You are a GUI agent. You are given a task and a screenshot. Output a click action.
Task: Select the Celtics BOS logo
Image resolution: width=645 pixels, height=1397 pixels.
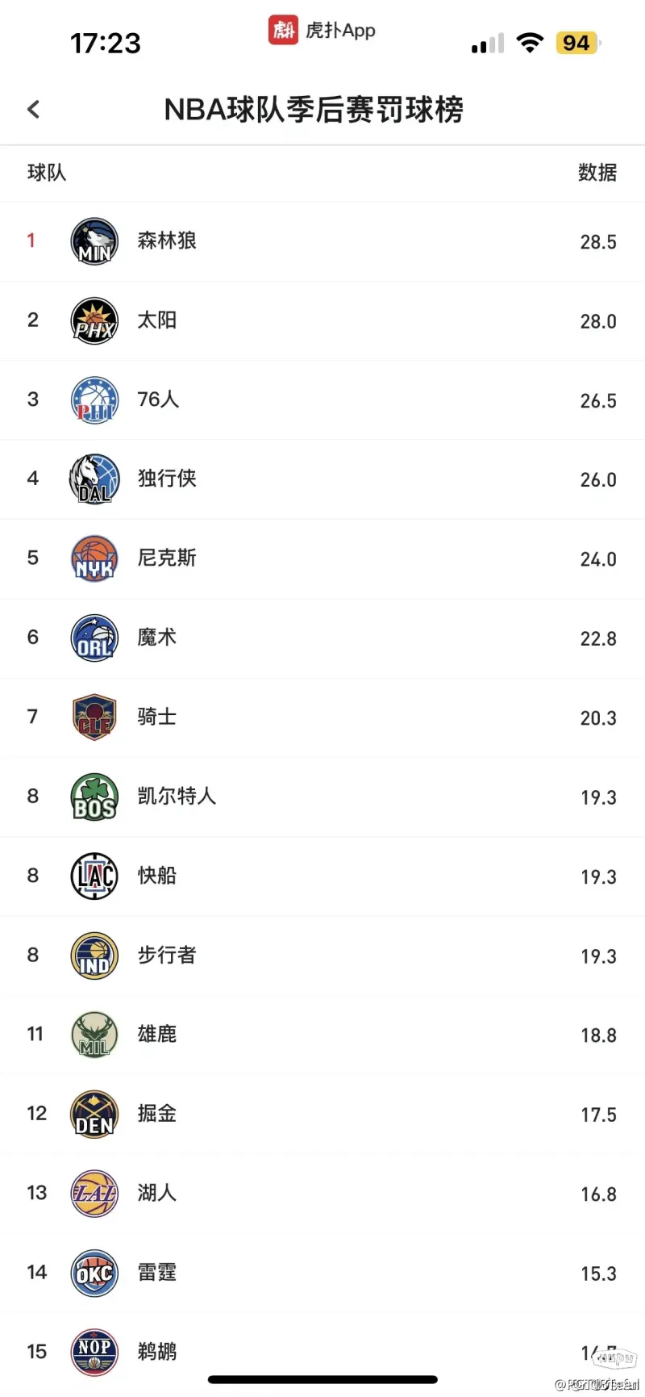point(94,797)
